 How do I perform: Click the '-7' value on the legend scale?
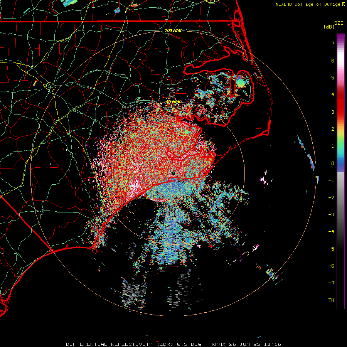pyautogui.click(x=331, y=283)
